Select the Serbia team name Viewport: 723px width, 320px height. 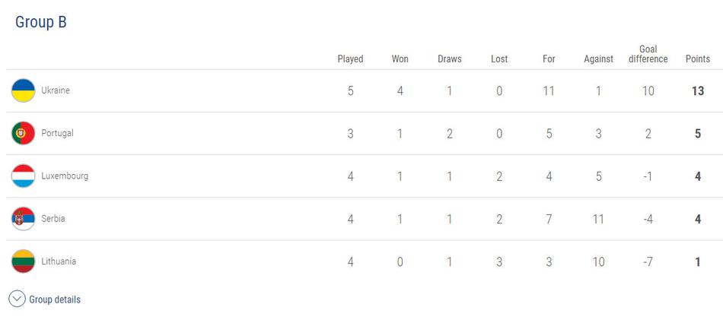click(x=53, y=218)
